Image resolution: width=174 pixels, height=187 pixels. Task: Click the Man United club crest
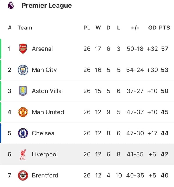[x=23, y=112]
